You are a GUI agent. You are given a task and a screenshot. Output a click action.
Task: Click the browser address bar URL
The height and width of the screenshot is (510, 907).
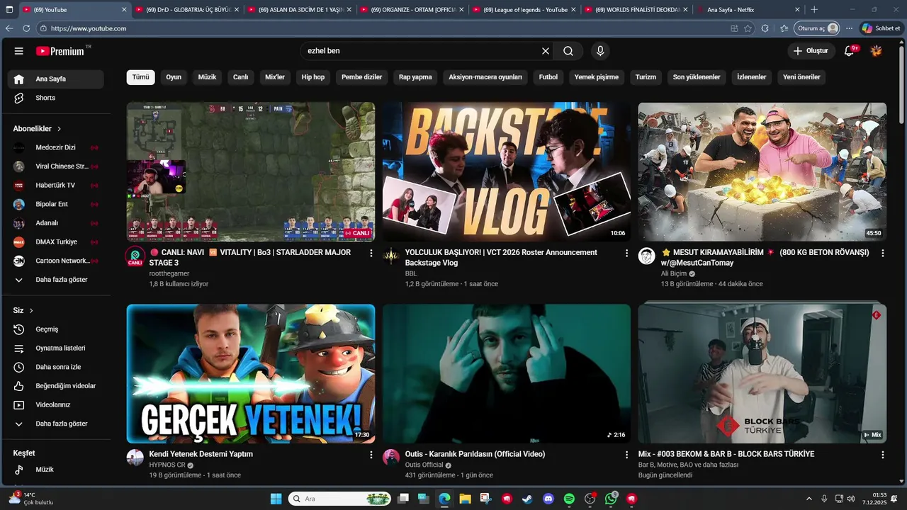(x=89, y=28)
